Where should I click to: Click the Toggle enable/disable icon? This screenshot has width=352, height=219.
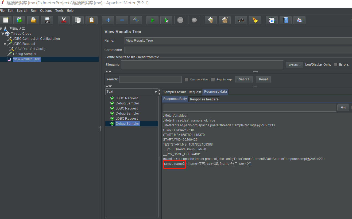[136, 20]
